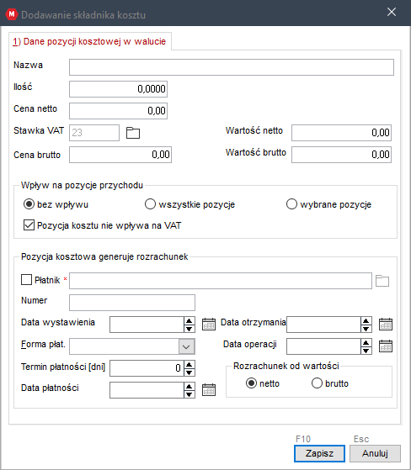411x470 pixels.
Task: Decrease Data wystawienia with down arrow
Action: (189, 329)
